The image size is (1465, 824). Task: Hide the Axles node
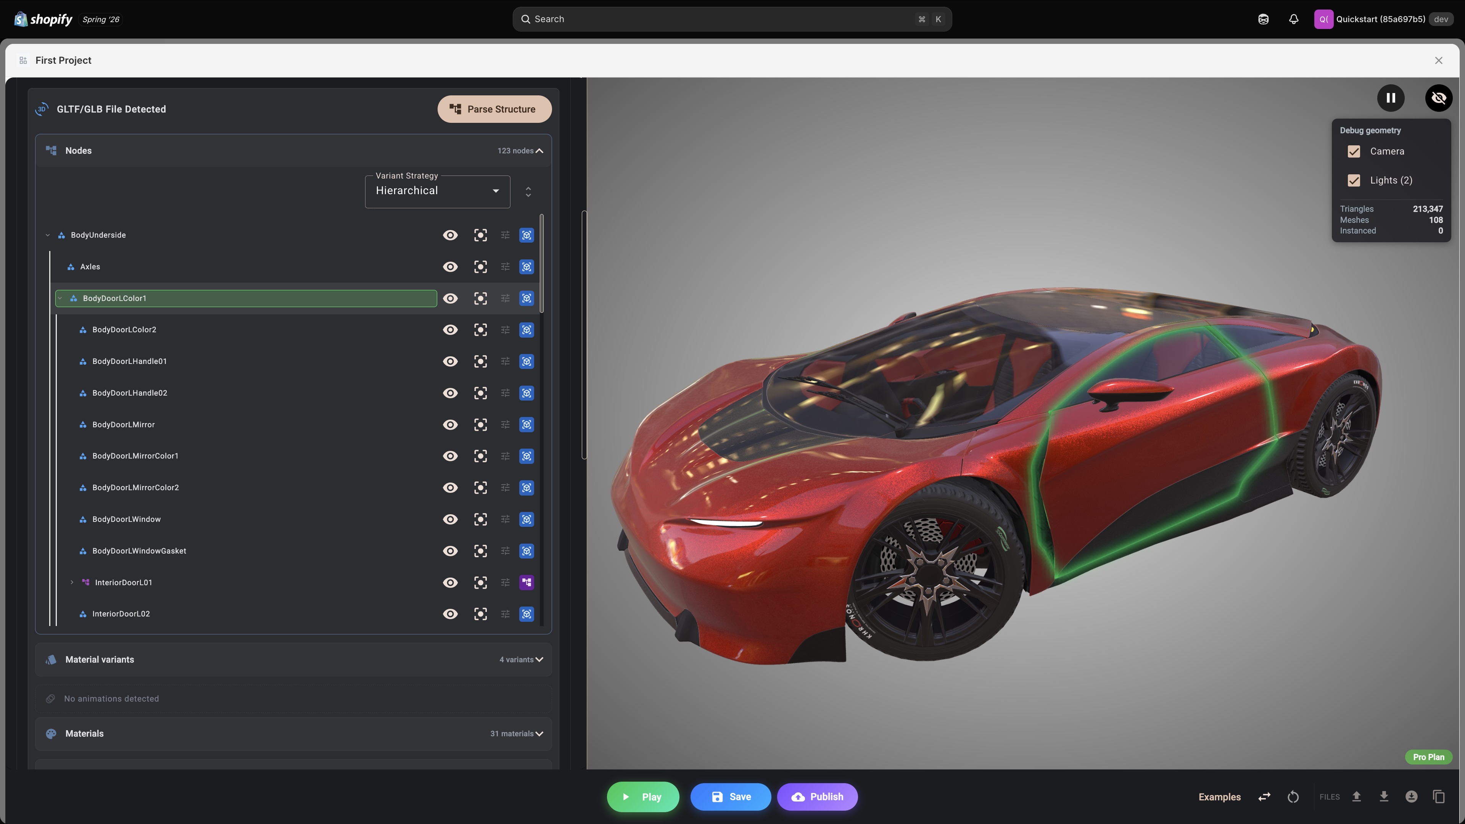tap(451, 267)
